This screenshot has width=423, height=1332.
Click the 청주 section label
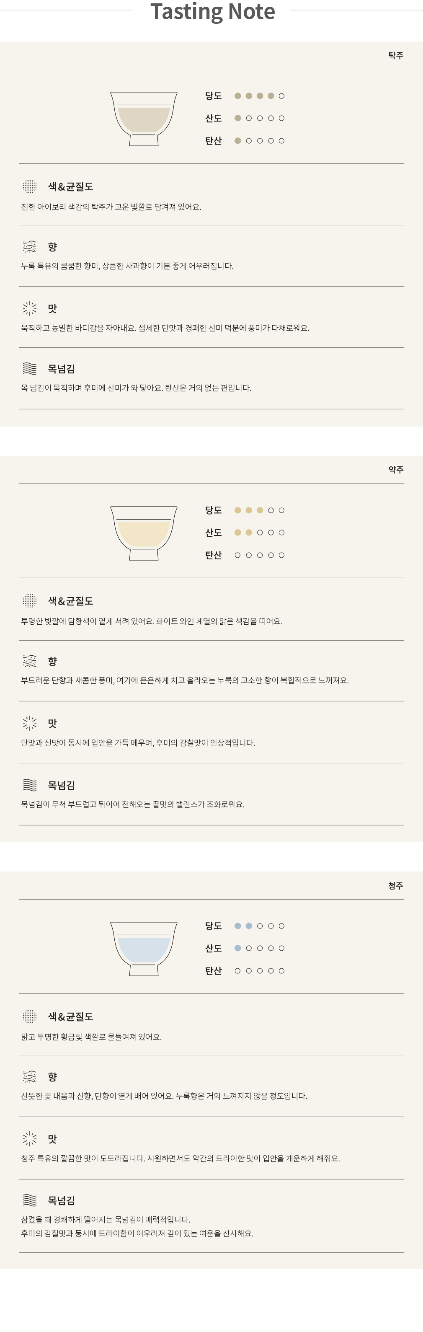[396, 885]
